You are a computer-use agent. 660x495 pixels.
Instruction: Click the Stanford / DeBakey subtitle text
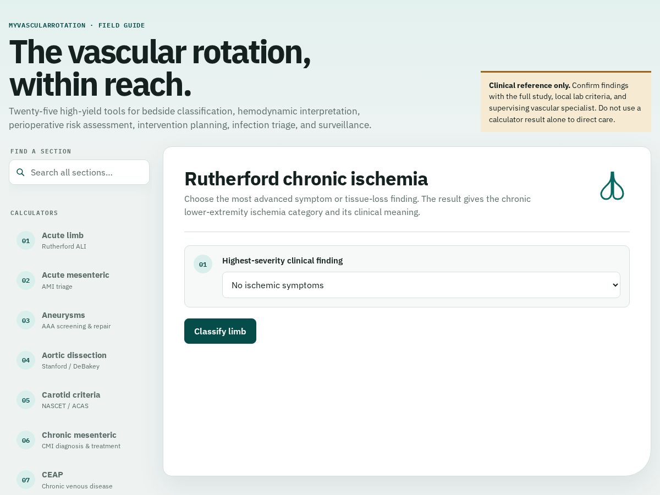click(x=70, y=366)
